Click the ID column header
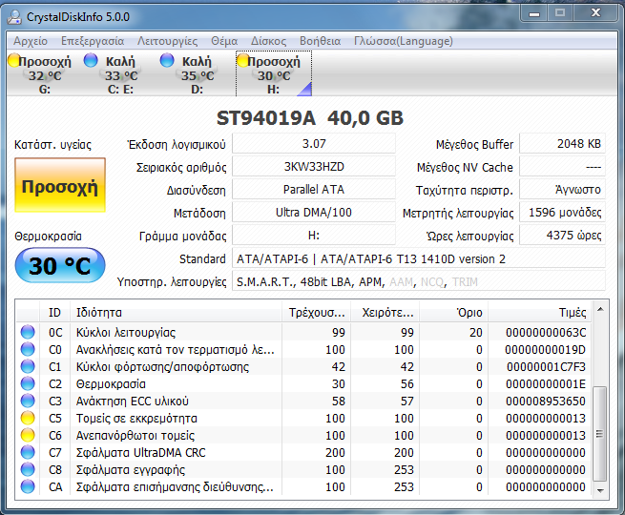This screenshot has height=515, width=625. point(54,312)
